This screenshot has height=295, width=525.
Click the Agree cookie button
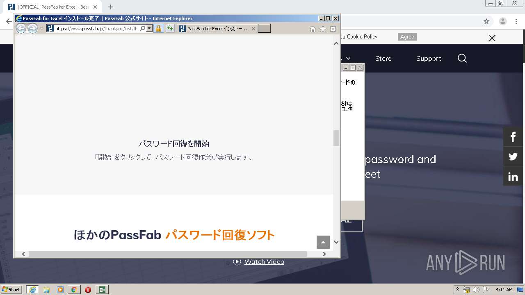tap(407, 36)
